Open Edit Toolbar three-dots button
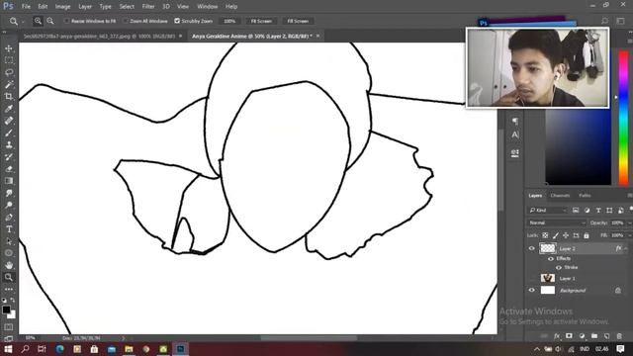This screenshot has width=633, height=356. coord(9,290)
